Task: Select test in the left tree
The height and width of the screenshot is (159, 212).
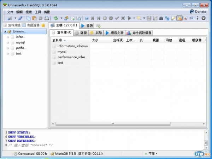Action: (19, 54)
